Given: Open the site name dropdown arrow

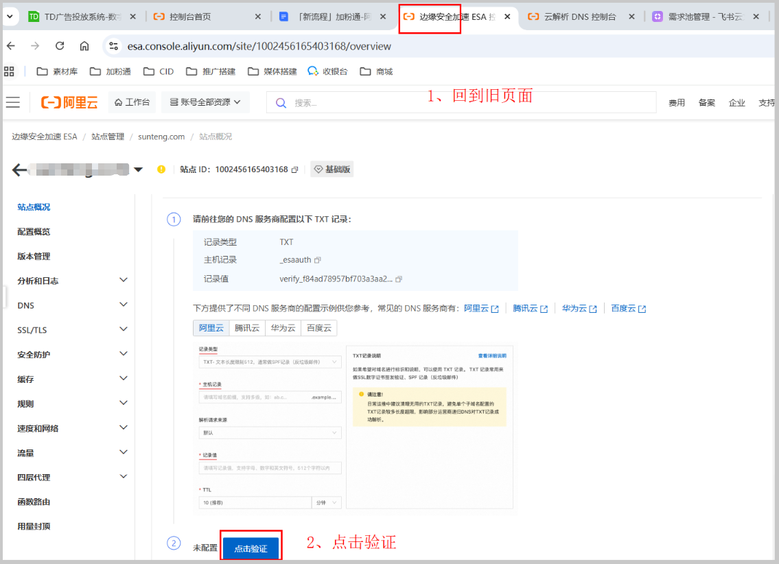Looking at the screenshot, I should (138, 170).
